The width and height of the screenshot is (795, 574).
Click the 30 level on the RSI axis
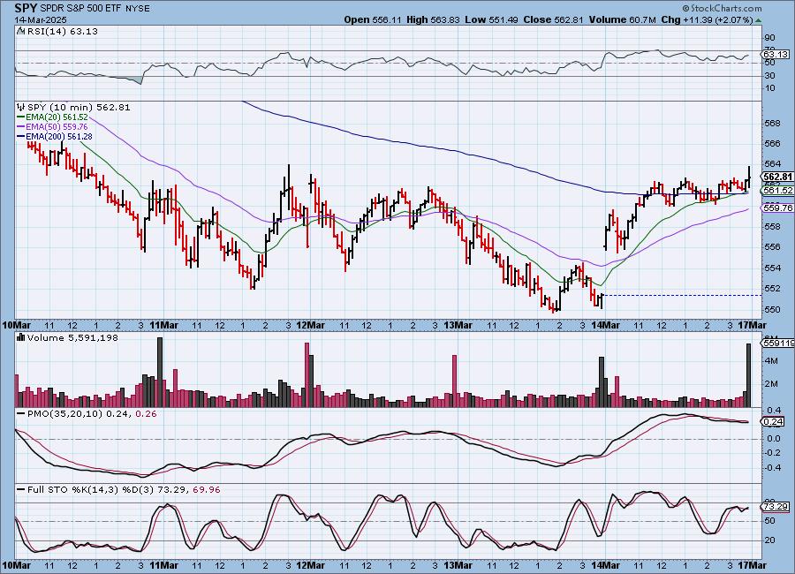click(769, 76)
